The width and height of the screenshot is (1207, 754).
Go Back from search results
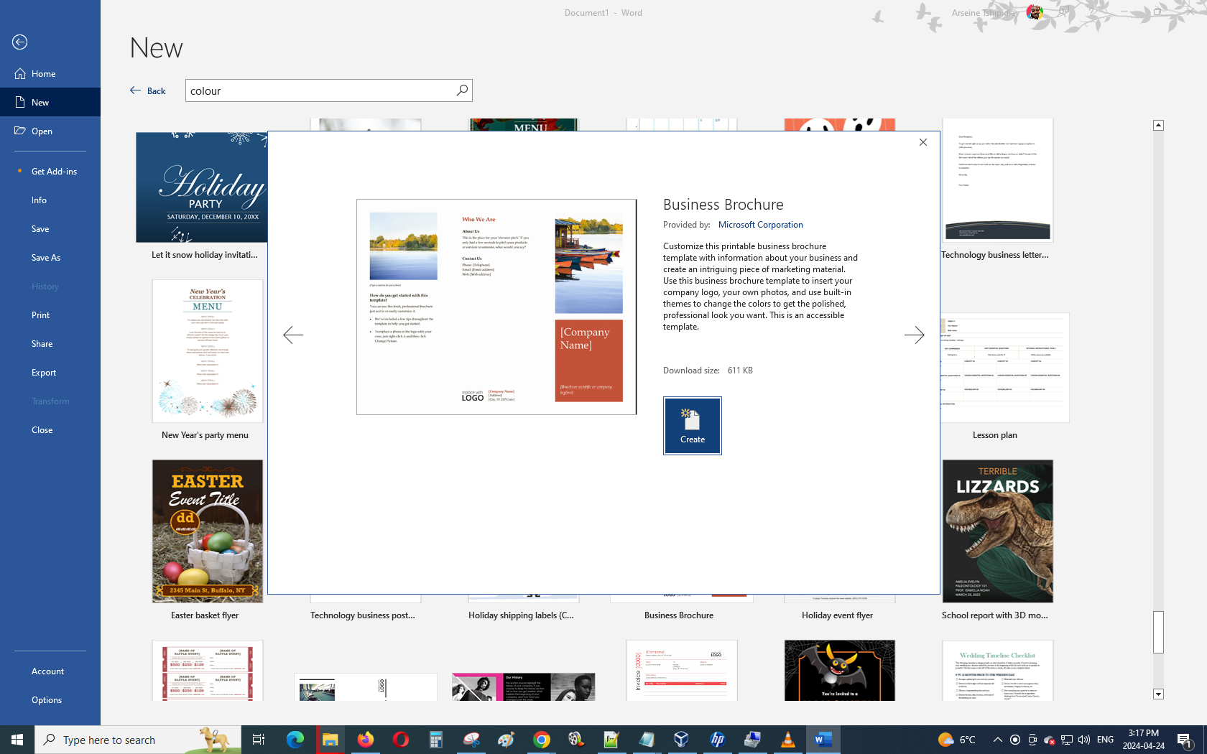(148, 90)
